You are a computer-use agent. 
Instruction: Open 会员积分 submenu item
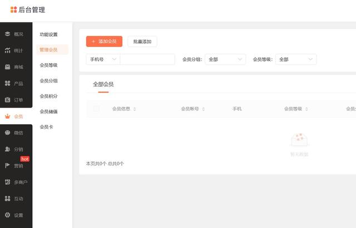(x=48, y=96)
